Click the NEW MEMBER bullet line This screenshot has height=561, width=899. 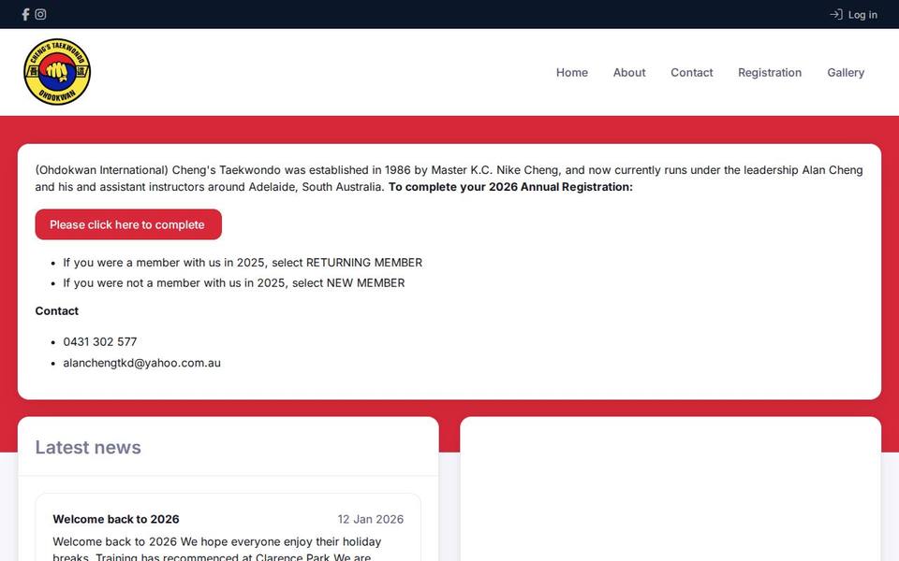coord(234,282)
